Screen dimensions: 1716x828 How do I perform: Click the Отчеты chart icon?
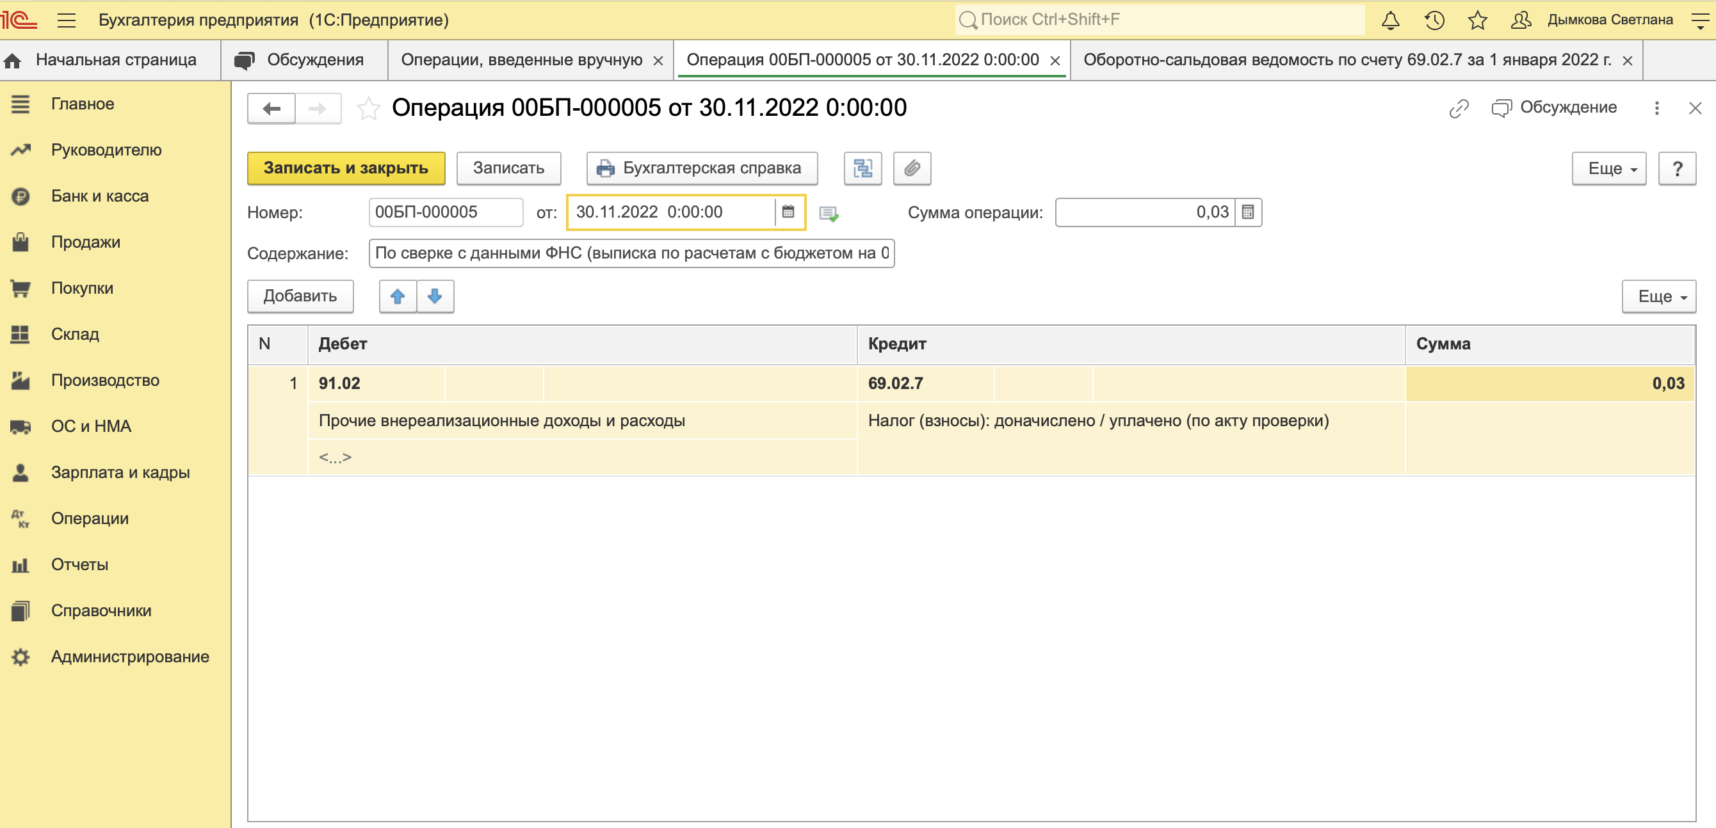coord(20,565)
